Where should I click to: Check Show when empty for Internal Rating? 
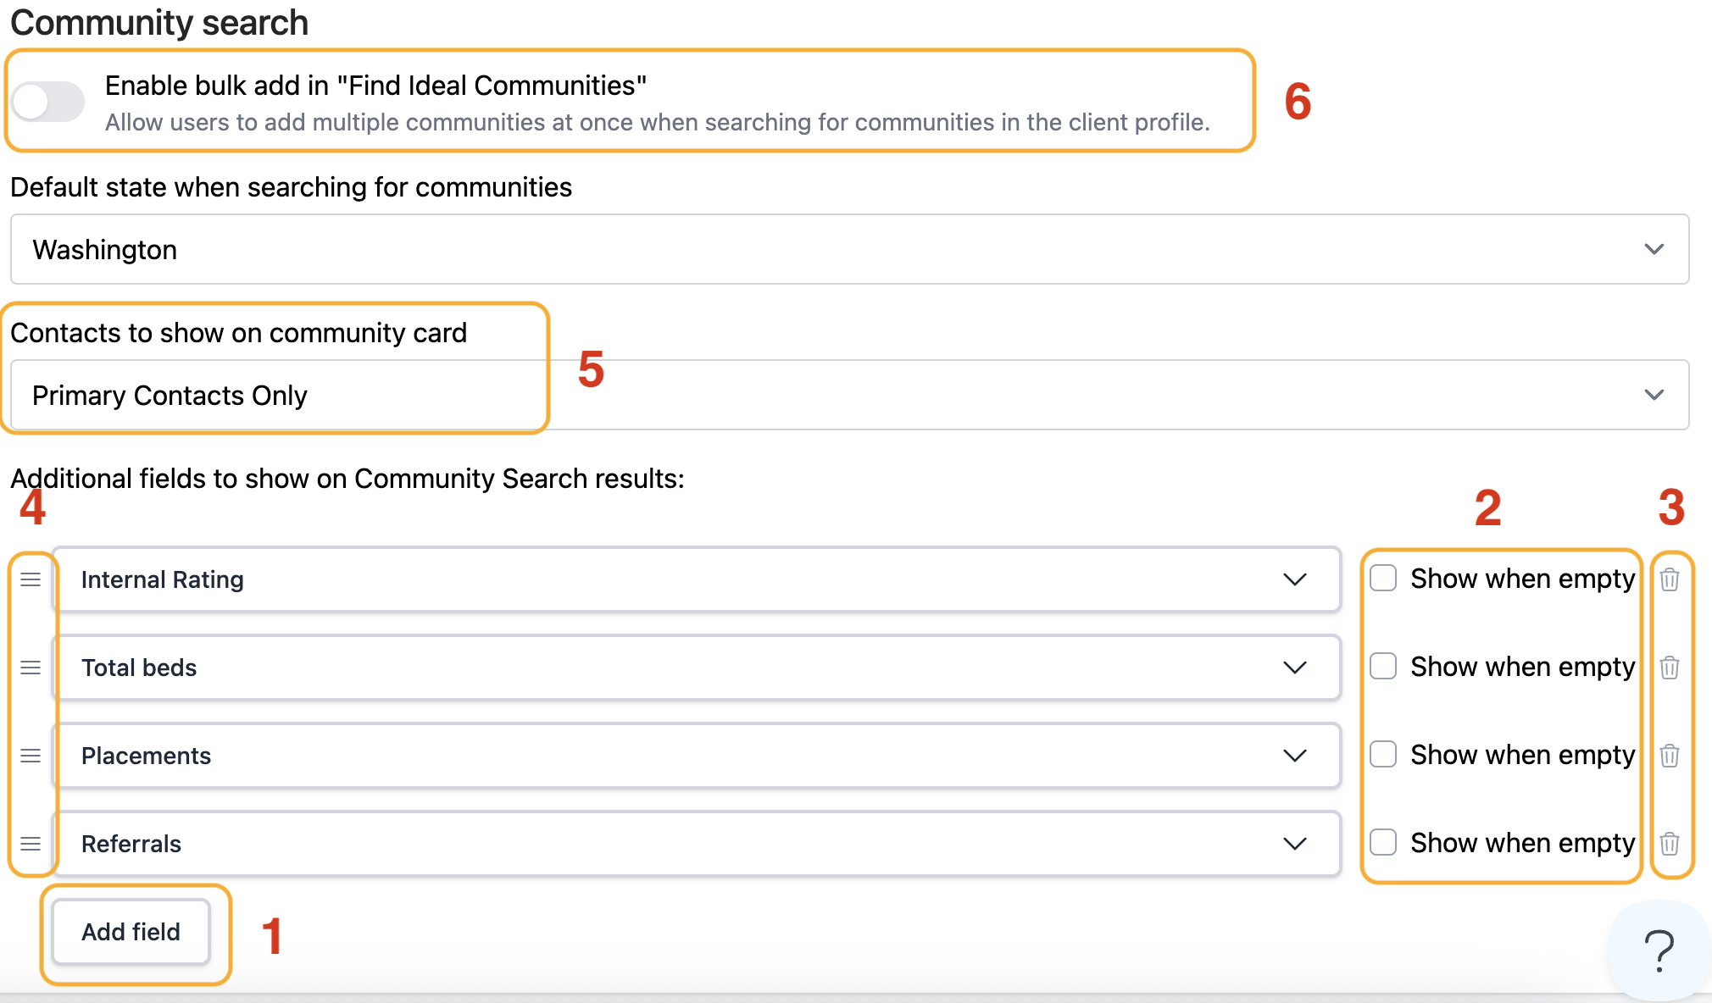coord(1383,578)
